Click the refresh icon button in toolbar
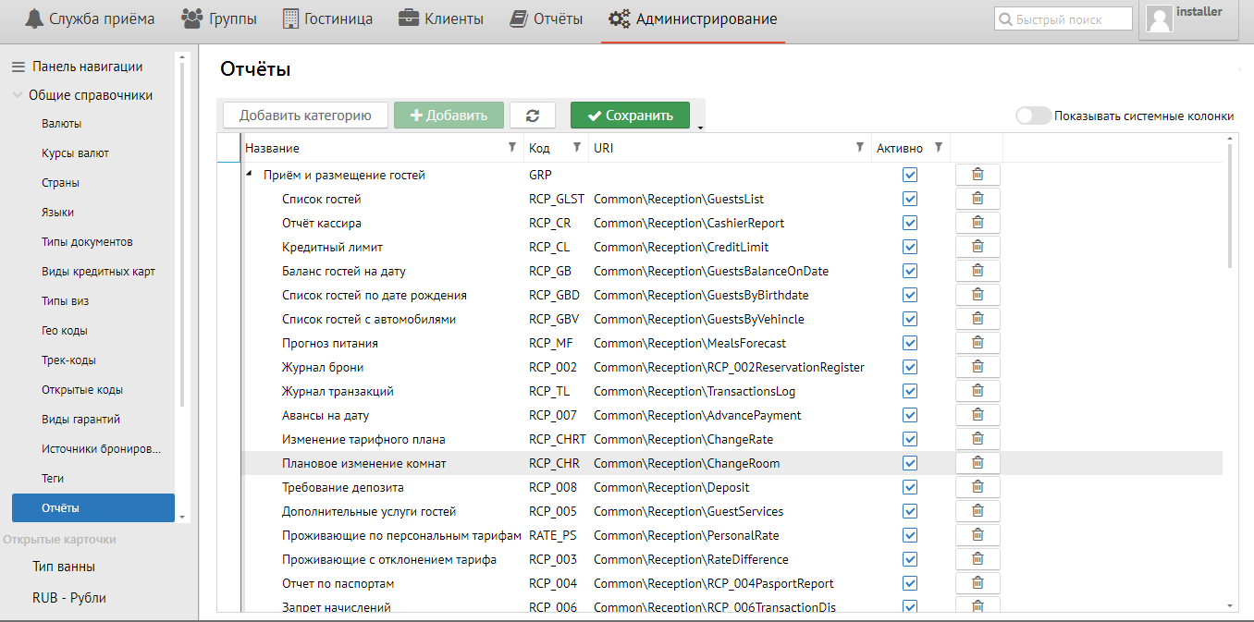The image size is (1254, 622). [532, 116]
